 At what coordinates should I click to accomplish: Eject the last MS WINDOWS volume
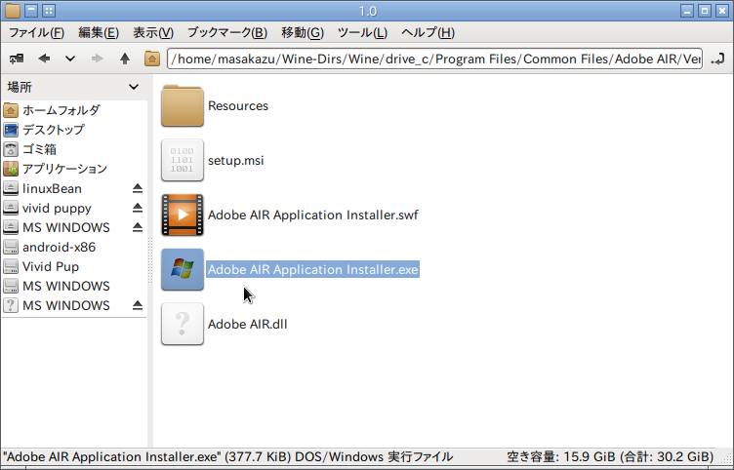click(x=138, y=305)
